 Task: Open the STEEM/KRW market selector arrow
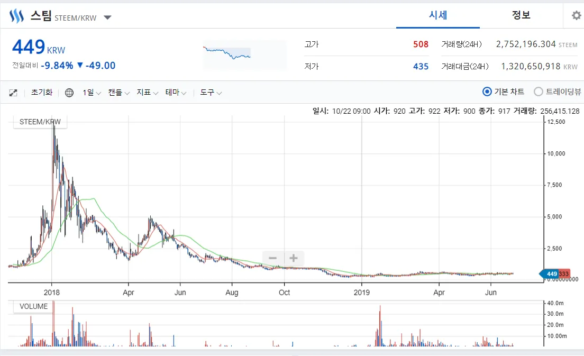107,17
